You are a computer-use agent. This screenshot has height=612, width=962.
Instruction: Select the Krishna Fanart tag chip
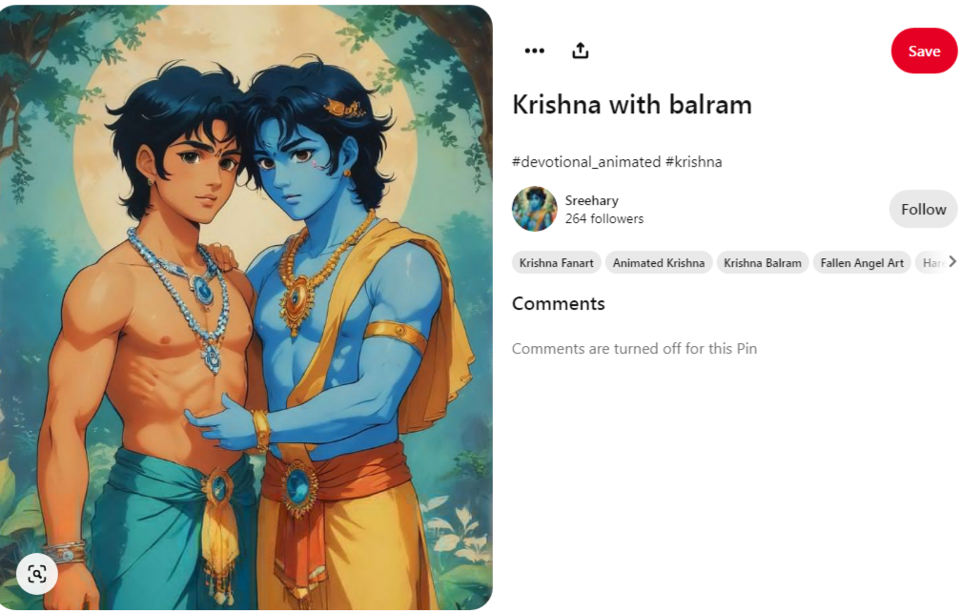coord(557,262)
